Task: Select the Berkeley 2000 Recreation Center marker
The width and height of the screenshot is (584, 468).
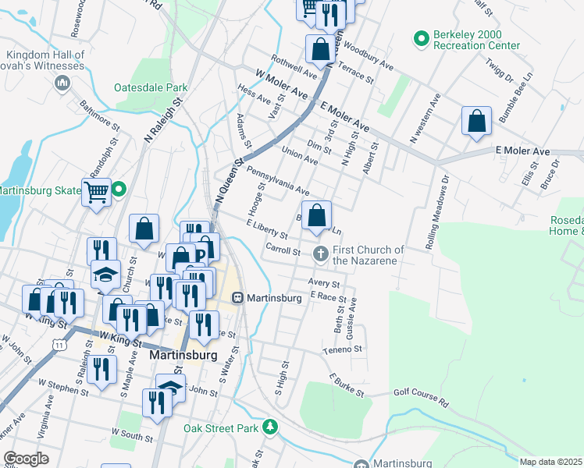Action: (x=421, y=37)
